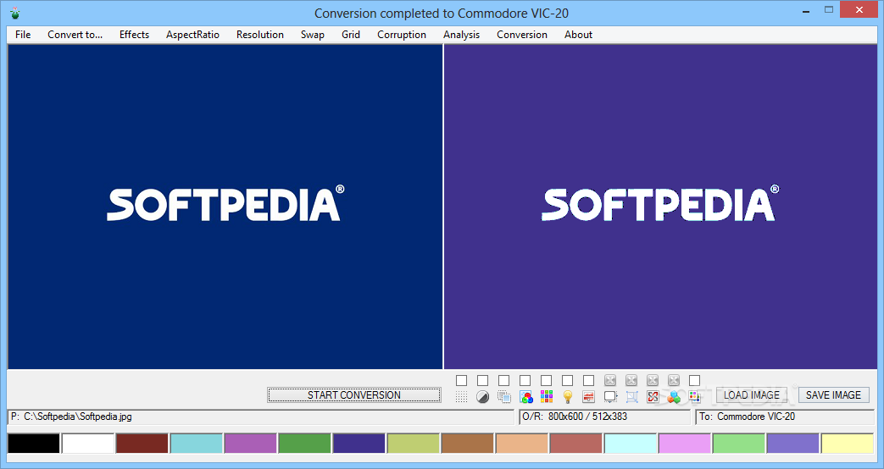This screenshot has width=884, height=469.
Task: Select the dark red palette swatch
Action: 142,443
